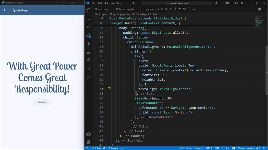This screenshot has width=268, height=150.
Task: Switch to home_page.dart tab
Action: coord(127,9)
